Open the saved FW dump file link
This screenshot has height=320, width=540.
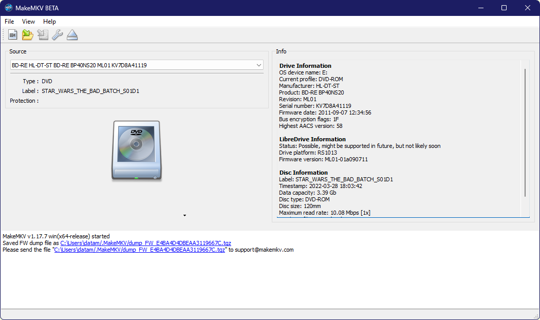pos(146,243)
